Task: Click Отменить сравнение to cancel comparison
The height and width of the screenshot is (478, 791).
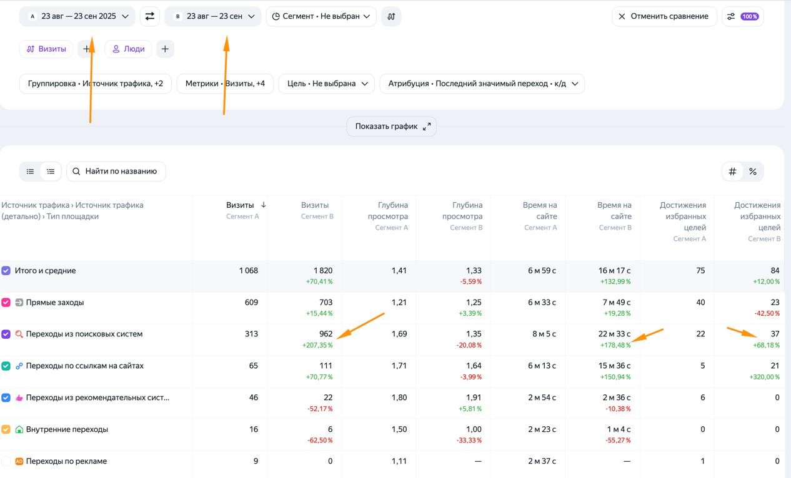Action: pos(664,16)
